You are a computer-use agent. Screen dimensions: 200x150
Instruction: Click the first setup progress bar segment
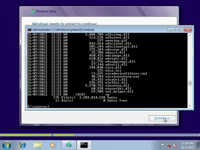26,135
